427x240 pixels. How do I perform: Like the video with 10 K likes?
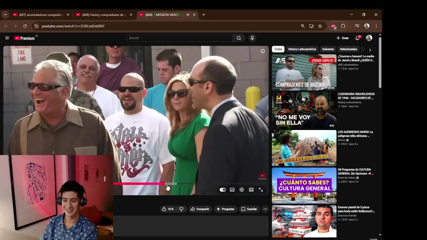[168, 209]
